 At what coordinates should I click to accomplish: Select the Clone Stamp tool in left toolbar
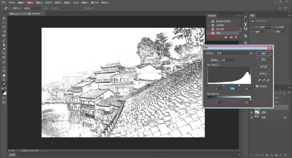pyautogui.click(x=4, y=45)
